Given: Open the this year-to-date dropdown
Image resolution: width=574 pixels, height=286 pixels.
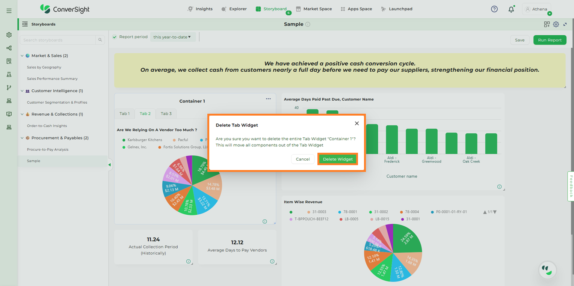Looking at the screenshot, I should (x=172, y=37).
